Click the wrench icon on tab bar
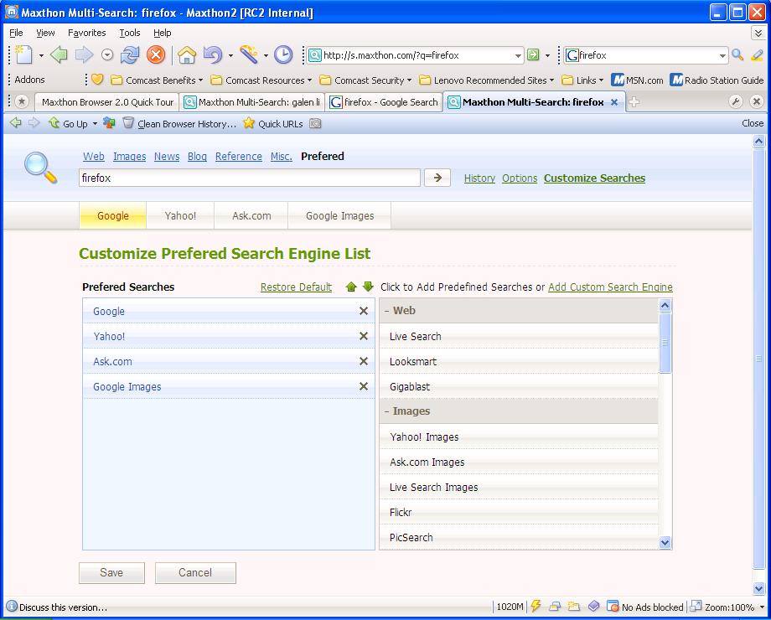771x620 pixels. 736,101
